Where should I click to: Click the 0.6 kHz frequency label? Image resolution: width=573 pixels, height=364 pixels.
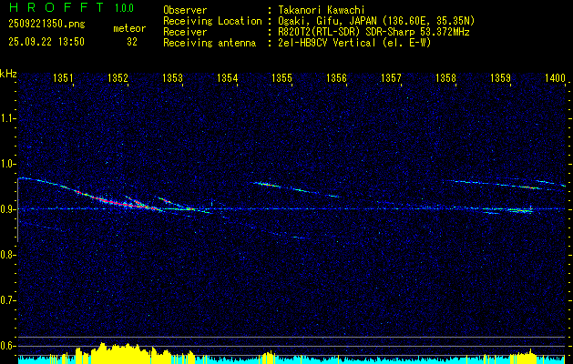pyautogui.click(x=9, y=346)
